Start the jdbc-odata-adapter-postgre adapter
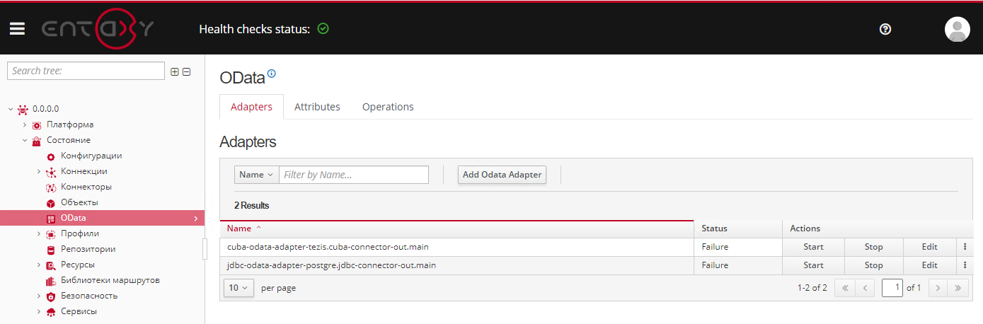 [x=813, y=265]
